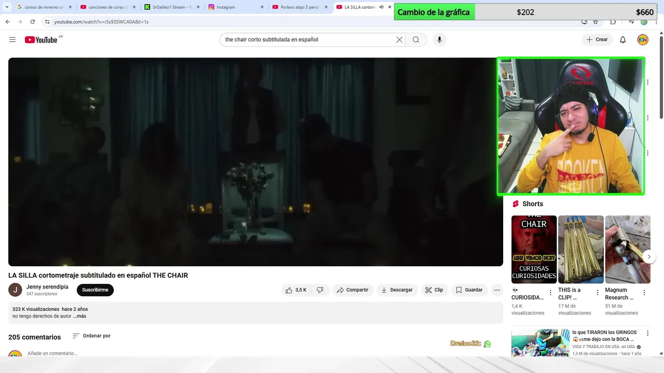Go to the YouTube home logo
The image size is (664, 373).
pos(41,40)
